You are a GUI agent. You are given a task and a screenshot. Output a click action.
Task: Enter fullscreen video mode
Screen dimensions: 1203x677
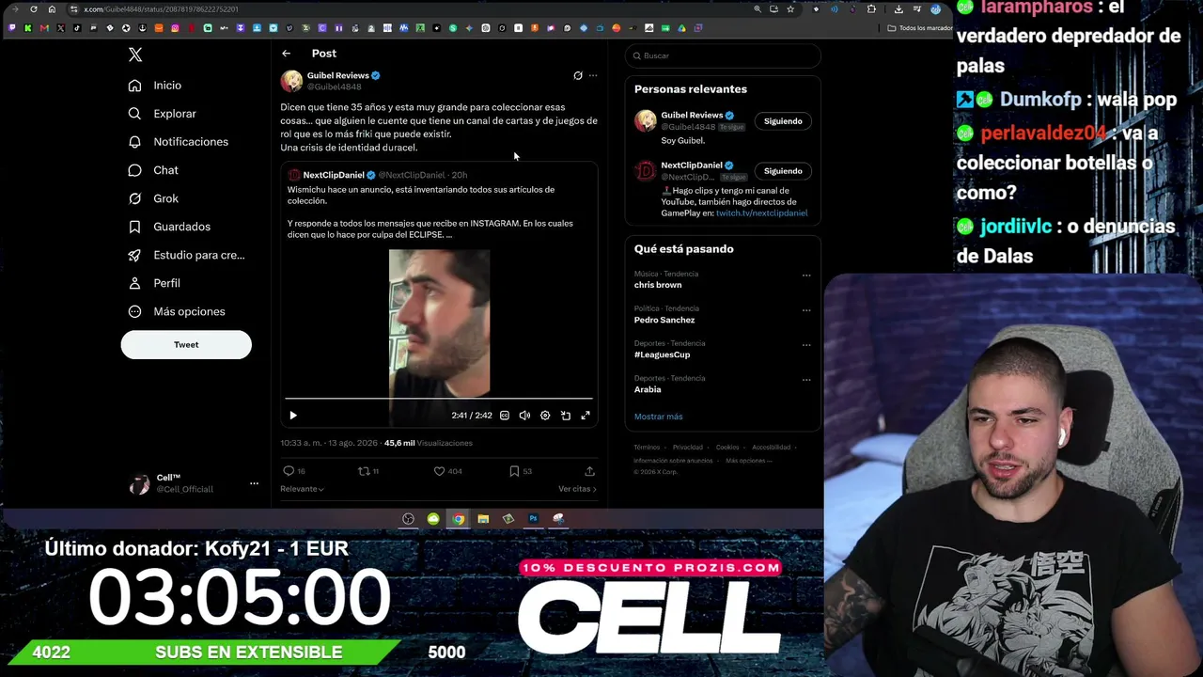pyautogui.click(x=586, y=416)
